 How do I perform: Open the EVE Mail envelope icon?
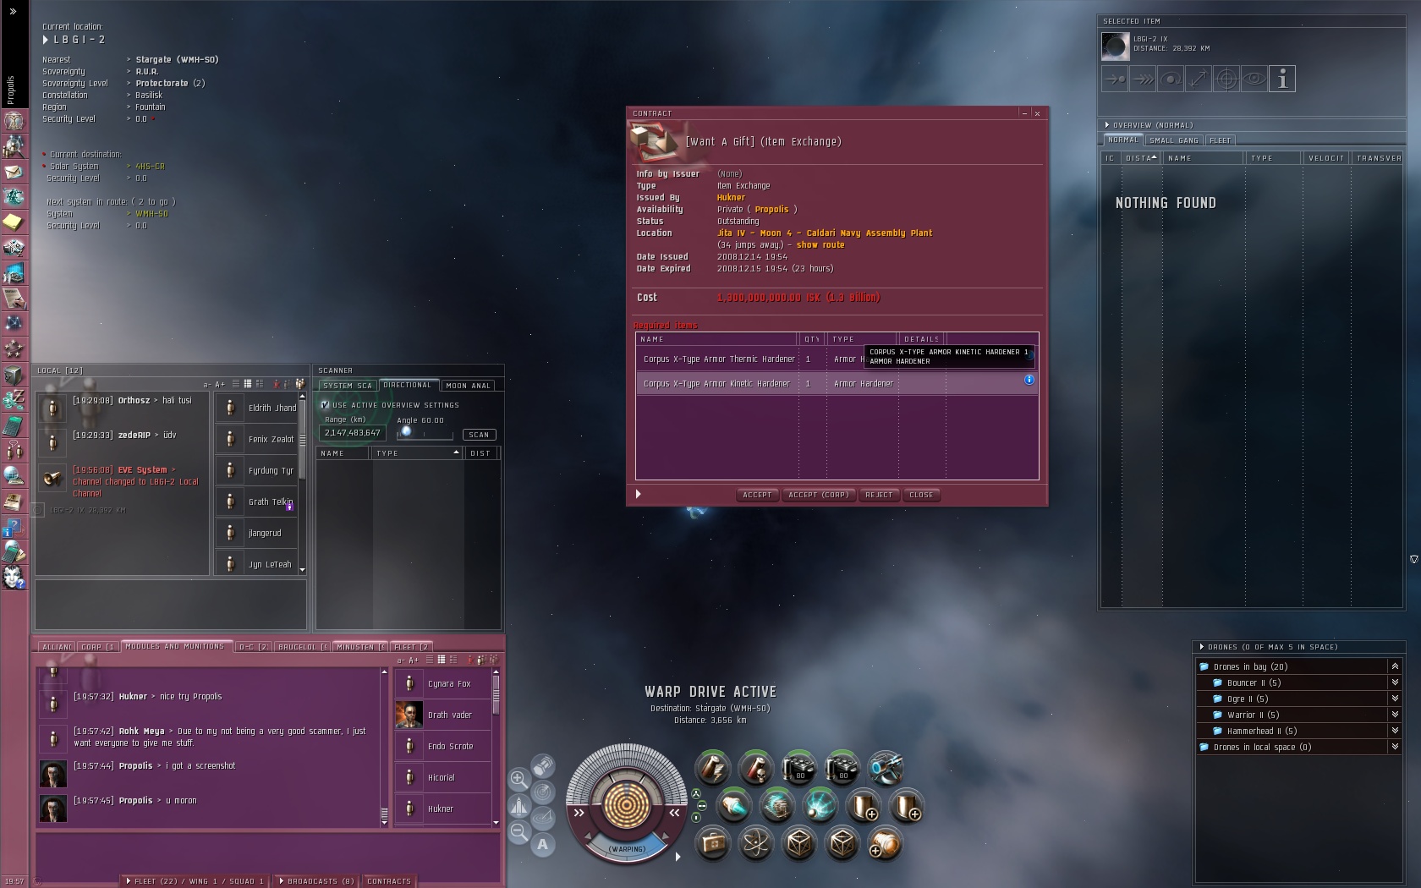[14, 172]
